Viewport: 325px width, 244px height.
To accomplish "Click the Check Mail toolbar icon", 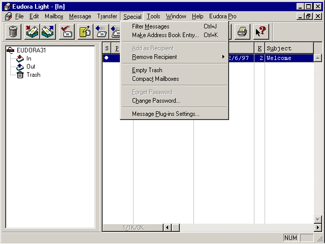I will 32,32.
